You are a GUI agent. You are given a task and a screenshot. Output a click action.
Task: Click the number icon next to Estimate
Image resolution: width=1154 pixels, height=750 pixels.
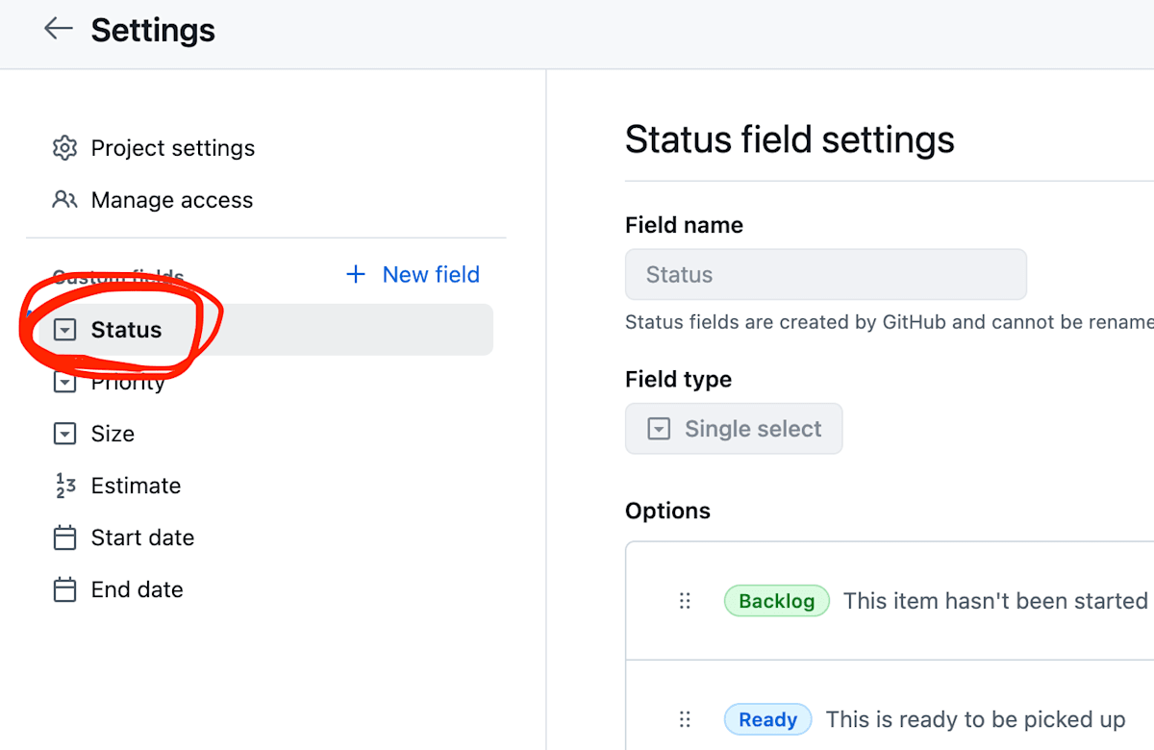pos(64,486)
